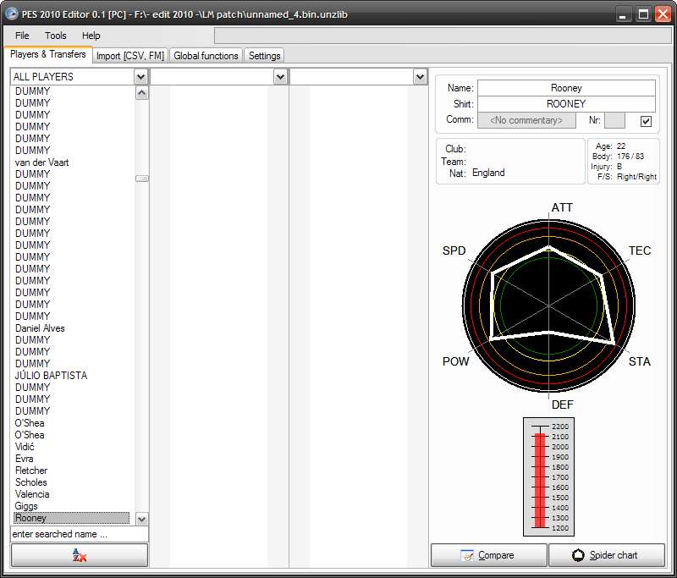Open the Help menu
677x578 pixels.
[x=91, y=36]
